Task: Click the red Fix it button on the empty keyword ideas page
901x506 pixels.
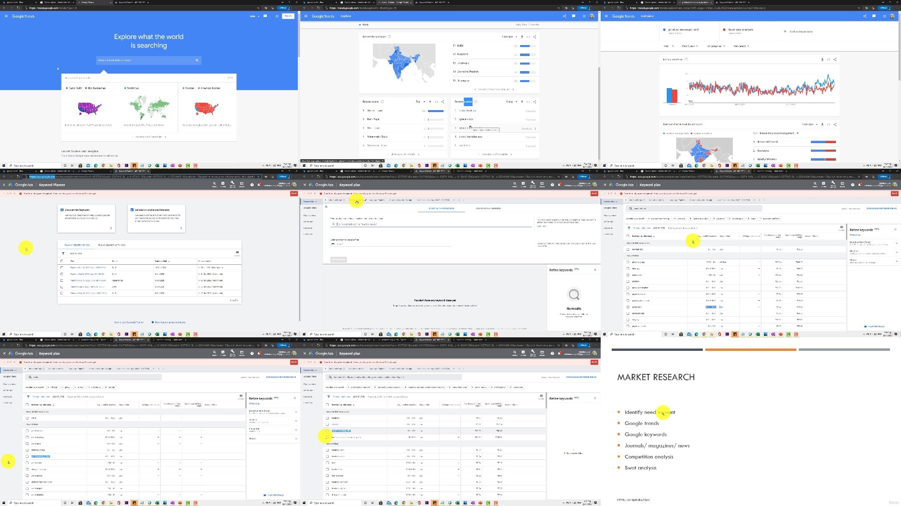Action: tap(594, 193)
